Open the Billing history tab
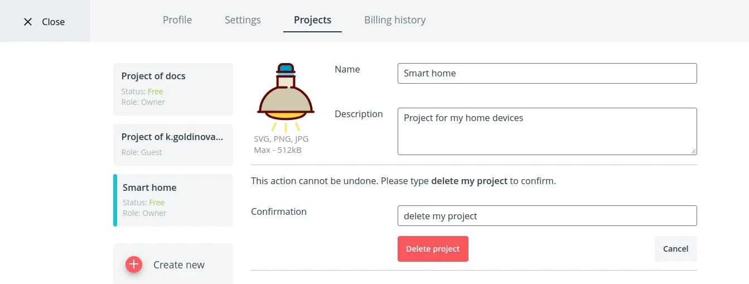Screen dimensions: 749x284 coord(395,20)
